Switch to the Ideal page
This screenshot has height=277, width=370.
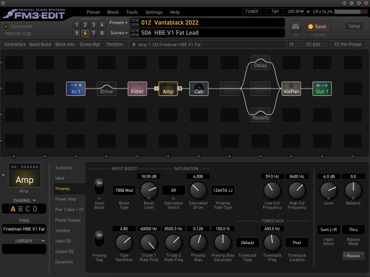point(60,178)
